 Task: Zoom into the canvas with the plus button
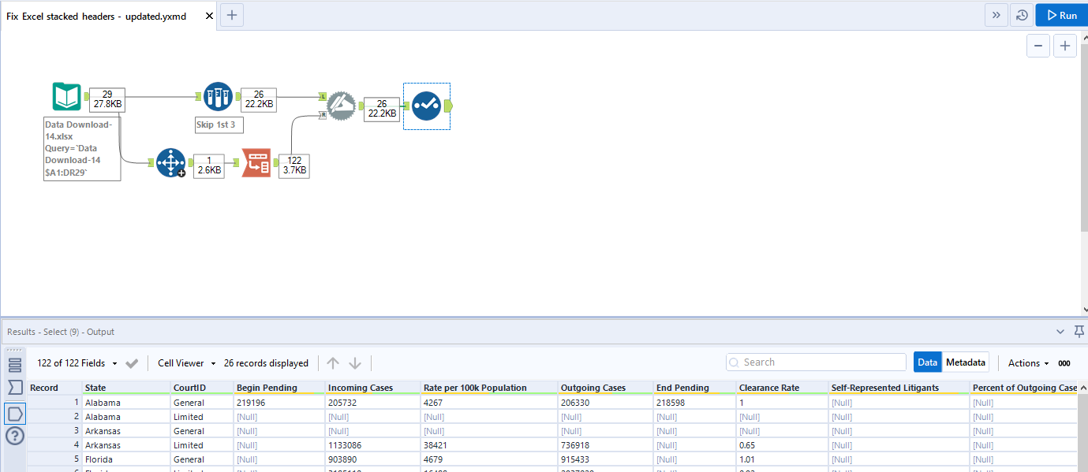coord(1064,45)
